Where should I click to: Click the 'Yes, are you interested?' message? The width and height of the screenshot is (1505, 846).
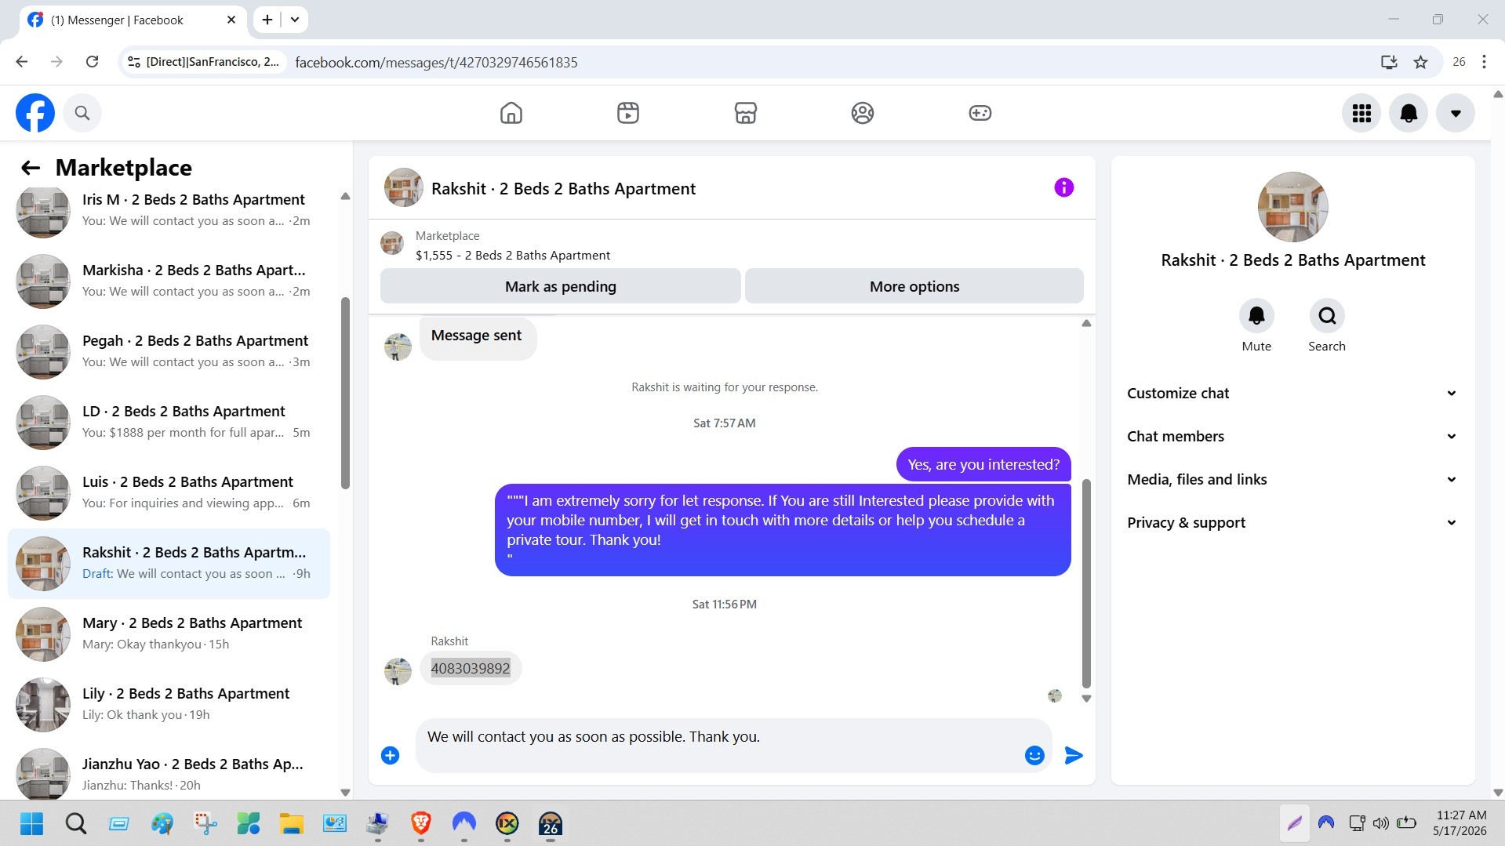[x=983, y=465]
